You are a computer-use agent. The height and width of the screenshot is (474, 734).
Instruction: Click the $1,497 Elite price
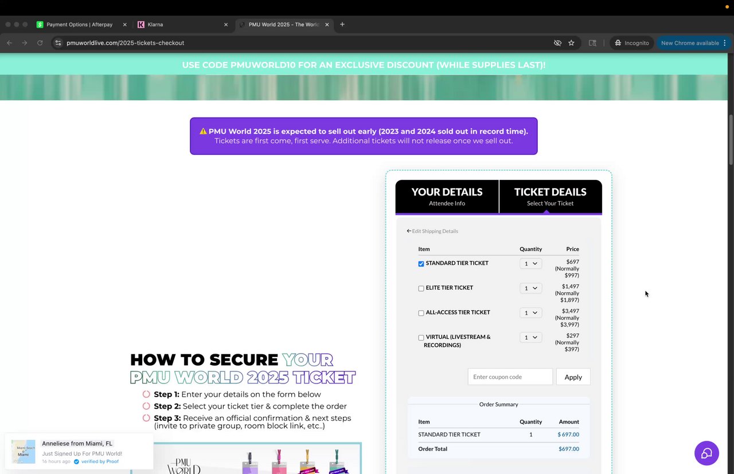571,286
